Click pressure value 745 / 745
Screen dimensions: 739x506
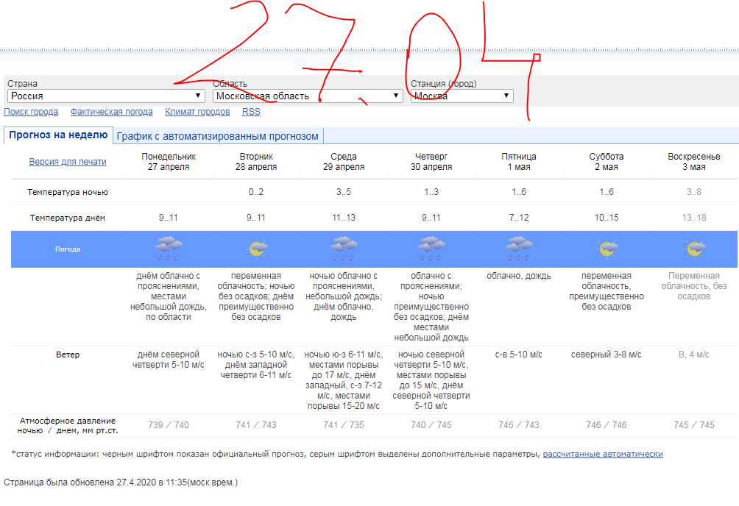click(694, 425)
